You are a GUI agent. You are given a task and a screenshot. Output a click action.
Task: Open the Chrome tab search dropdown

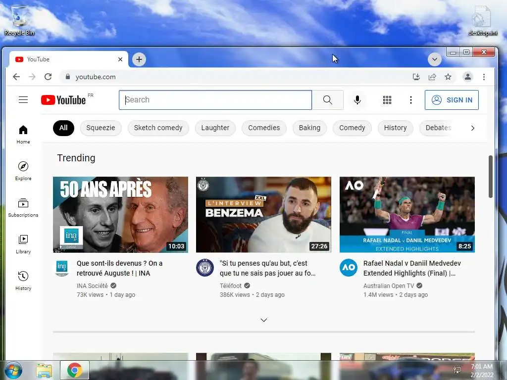435,59
